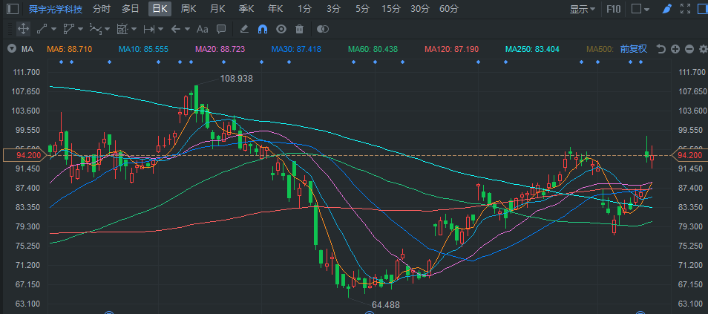Viewport: 708px width, 314px height.
Task: Click the MA500 label
Action: tap(600, 49)
